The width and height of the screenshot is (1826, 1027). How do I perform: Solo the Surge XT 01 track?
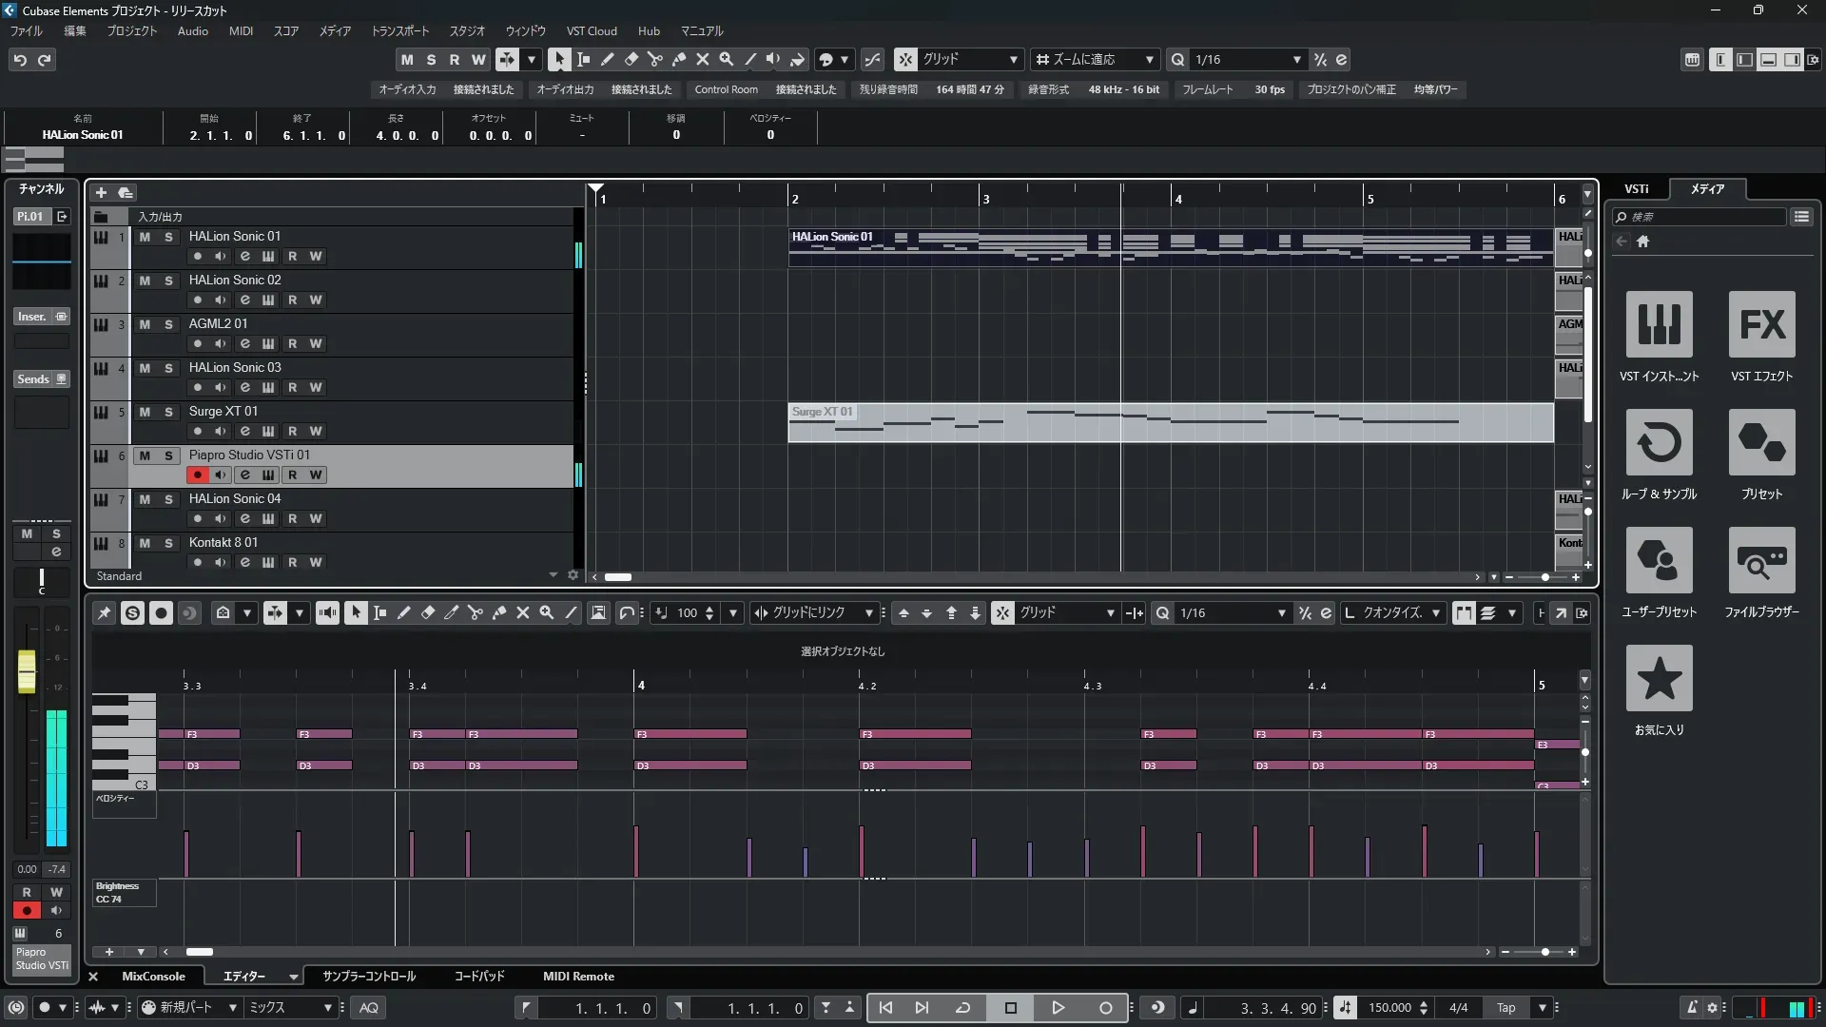point(168,412)
